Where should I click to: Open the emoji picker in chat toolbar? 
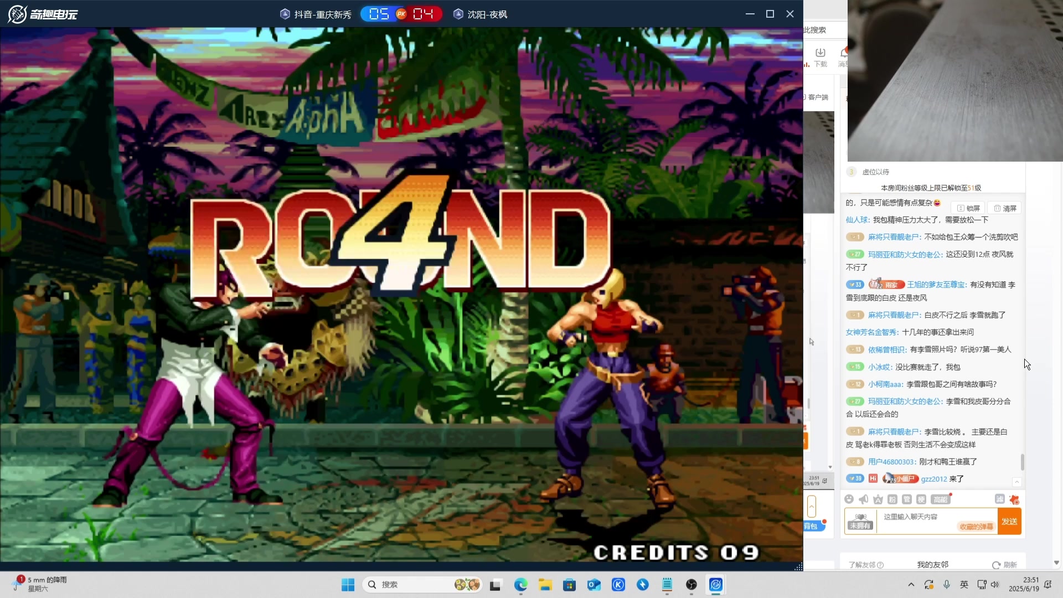point(849,499)
